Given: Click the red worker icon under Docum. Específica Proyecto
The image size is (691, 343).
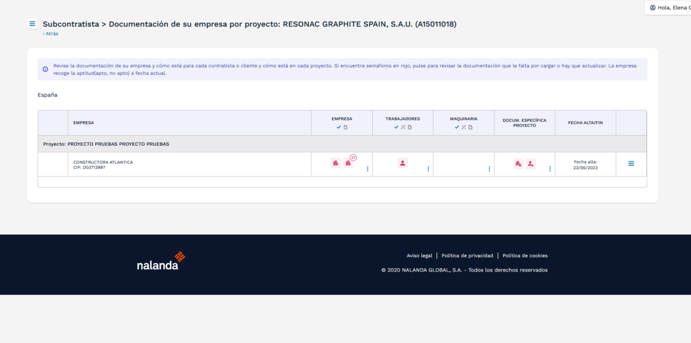Looking at the screenshot, I should click(531, 164).
